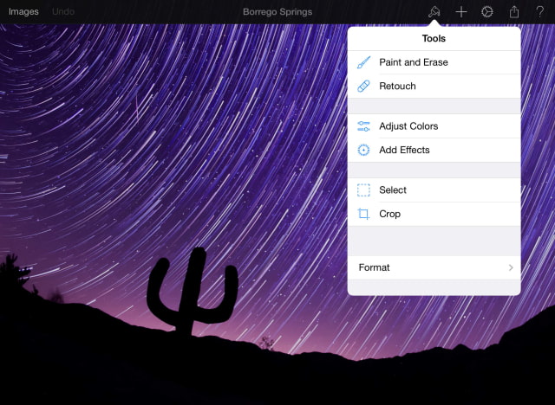Tap the Borrego Springs document title
Screen dimensions: 555x405
[x=277, y=12]
